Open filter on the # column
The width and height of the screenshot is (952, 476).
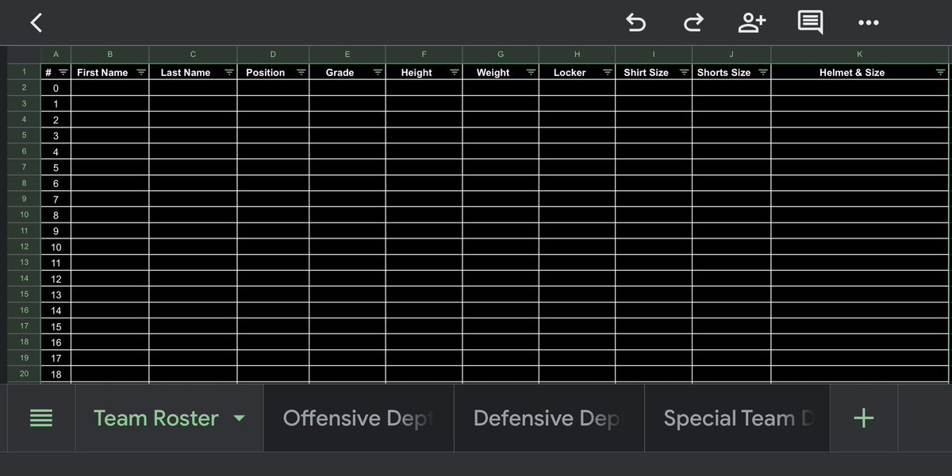pyautogui.click(x=63, y=72)
